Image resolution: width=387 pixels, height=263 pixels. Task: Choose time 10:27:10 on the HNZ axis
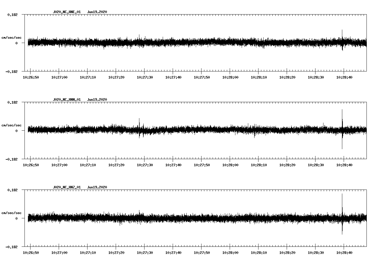pos(88,253)
